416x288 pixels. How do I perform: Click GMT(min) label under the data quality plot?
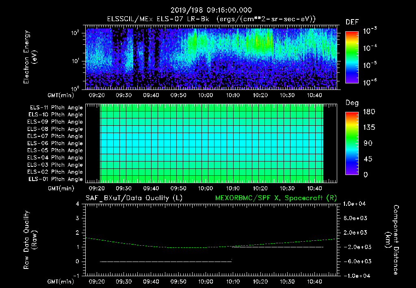[61, 281]
